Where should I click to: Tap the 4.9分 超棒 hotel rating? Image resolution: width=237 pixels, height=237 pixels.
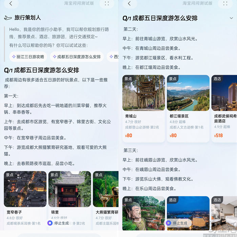pos(222,127)
